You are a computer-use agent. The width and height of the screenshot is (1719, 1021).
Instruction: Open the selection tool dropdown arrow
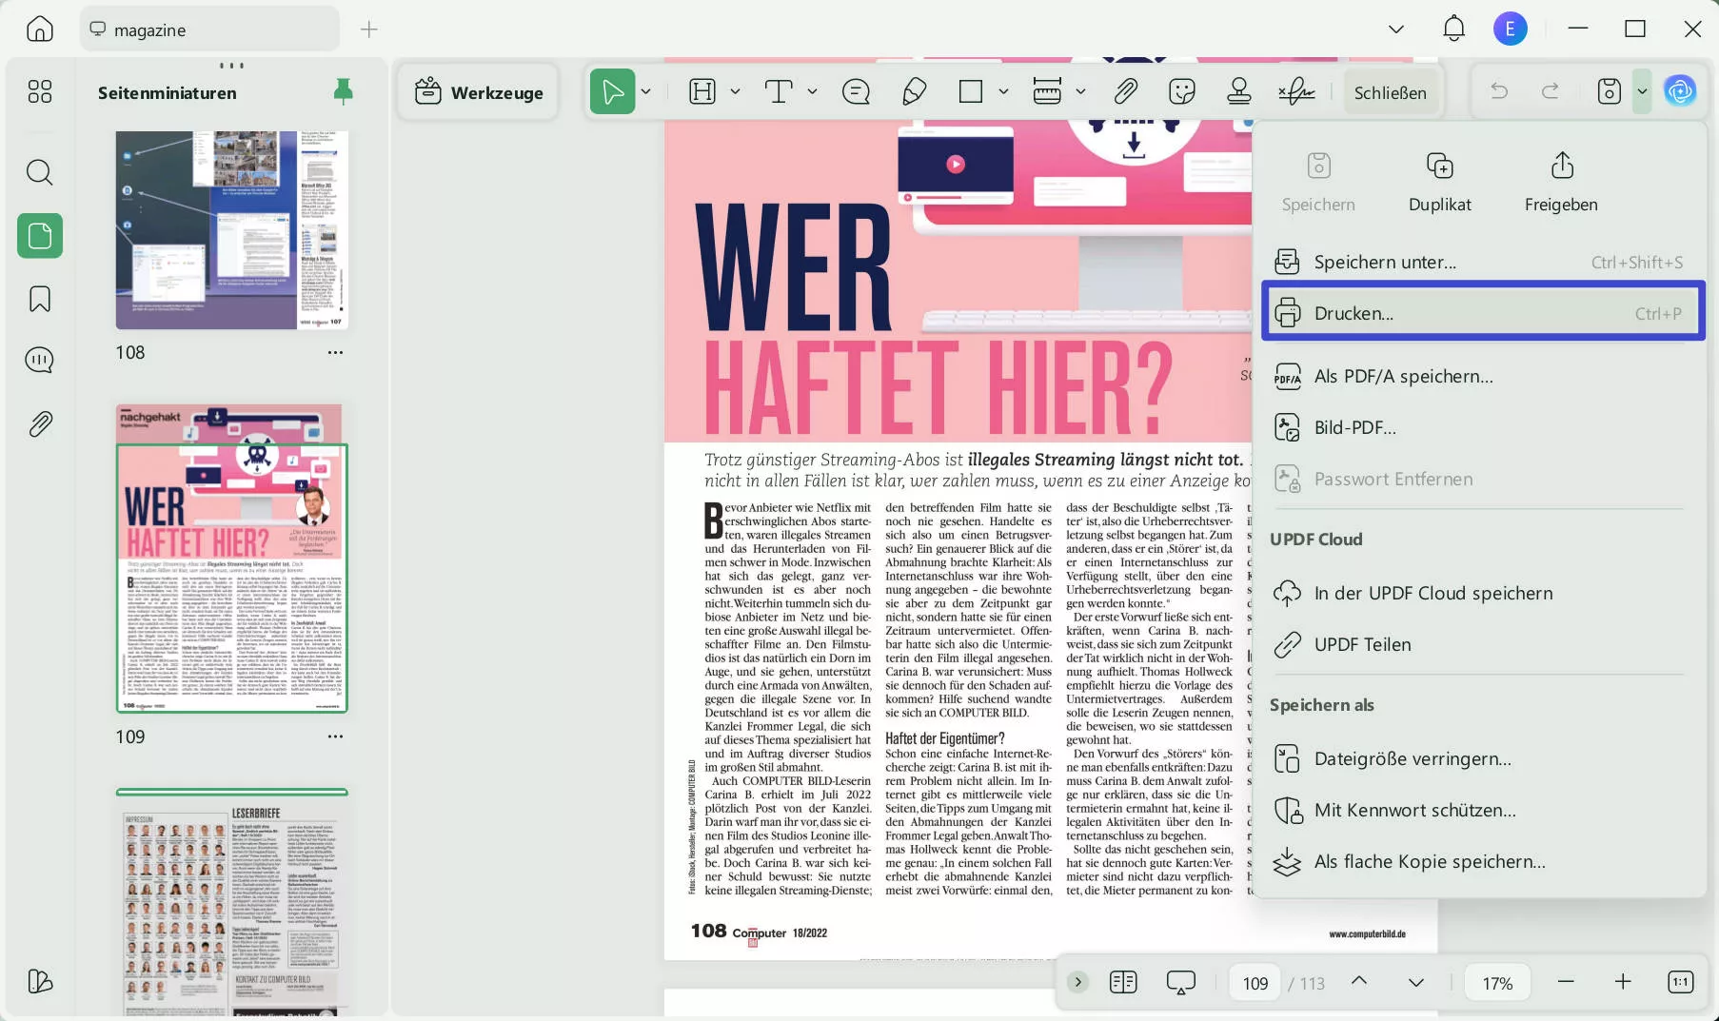tap(645, 91)
